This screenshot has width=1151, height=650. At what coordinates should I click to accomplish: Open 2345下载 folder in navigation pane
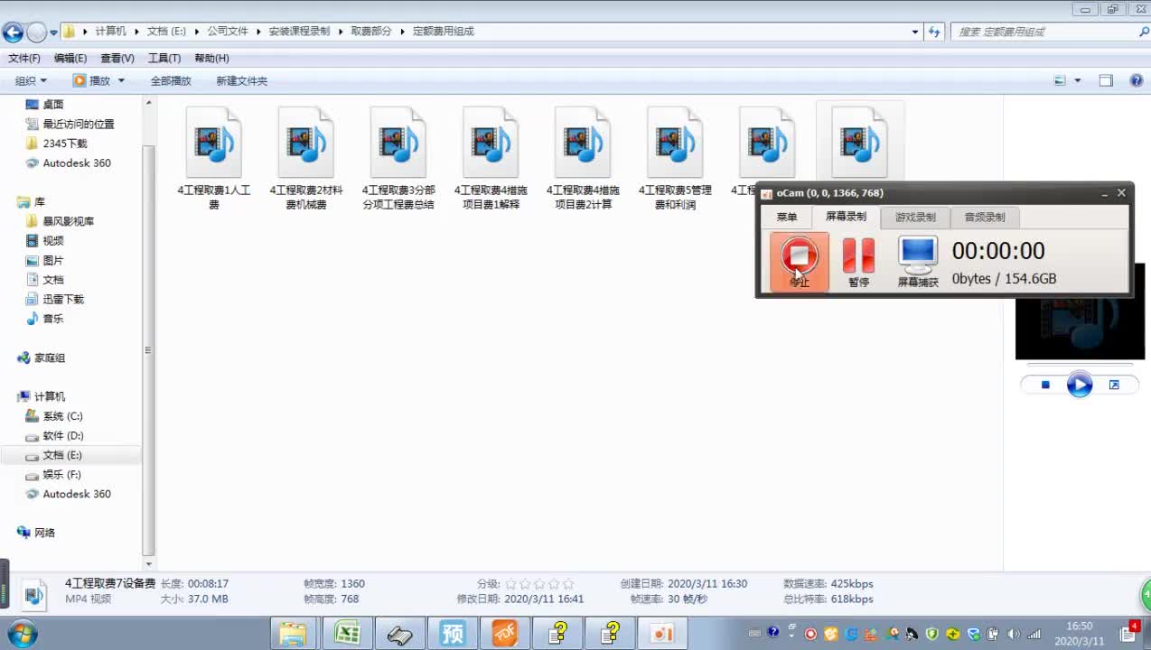65,144
